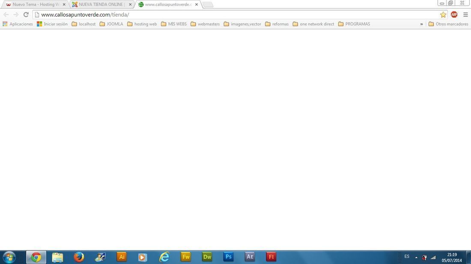The width and height of the screenshot is (471, 264).
Task: Open a new tab
Action: click(208, 5)
